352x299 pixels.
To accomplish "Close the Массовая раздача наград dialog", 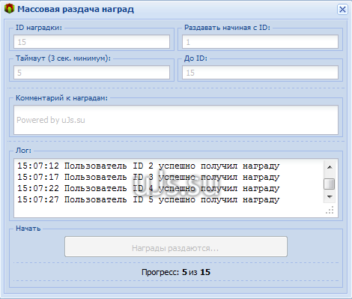I will pos(342,10).
